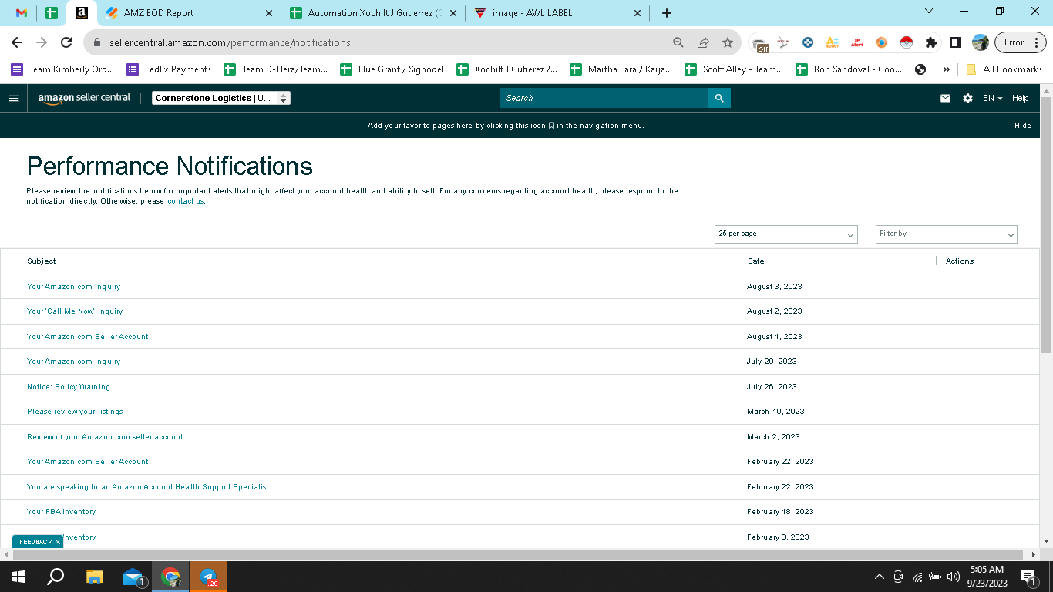This screenshot has width=1053, height=592.
Task: Click the orange circle extension icon
Action: click(x=881, y=42)
